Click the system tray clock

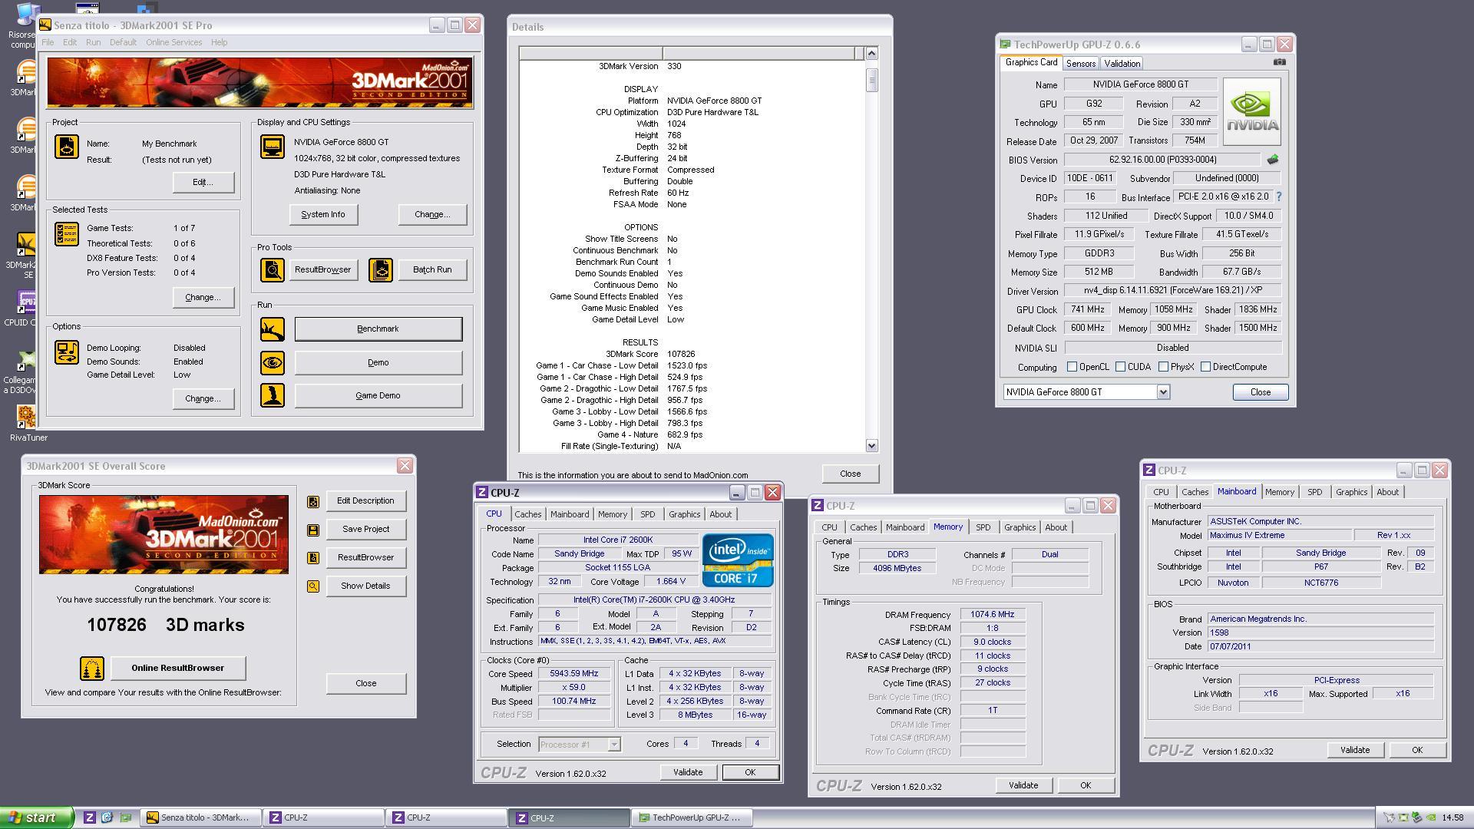1453,817
